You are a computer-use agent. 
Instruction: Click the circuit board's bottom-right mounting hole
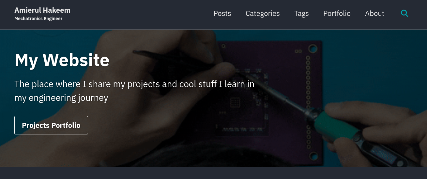313,156
